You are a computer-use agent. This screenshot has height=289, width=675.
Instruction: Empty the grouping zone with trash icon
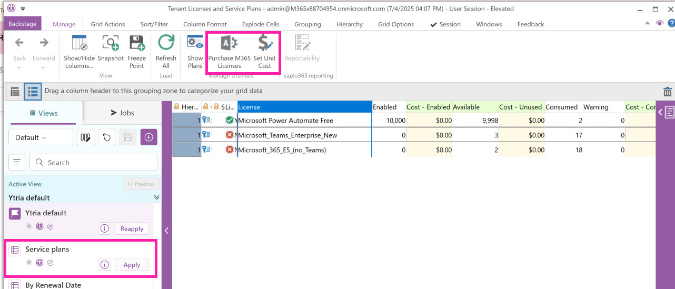click(667, 92)
